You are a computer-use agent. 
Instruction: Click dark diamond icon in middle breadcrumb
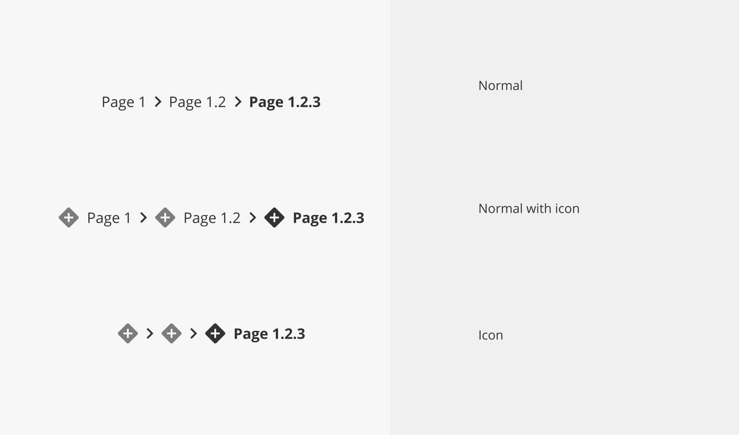click(274, 218)
